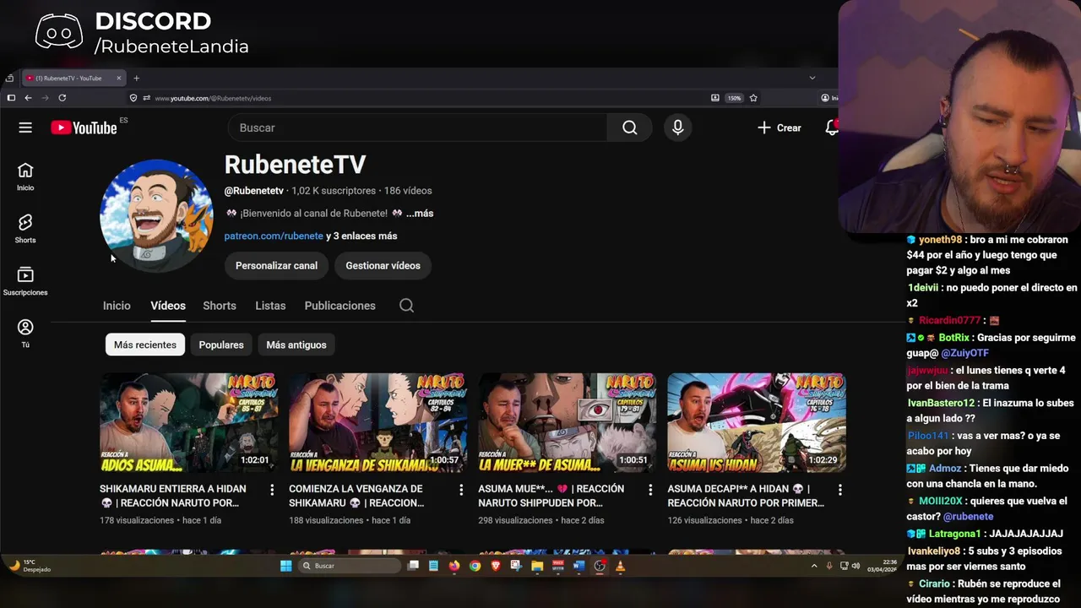Open La muer** de Asuma thumbnail

point(568,422)
